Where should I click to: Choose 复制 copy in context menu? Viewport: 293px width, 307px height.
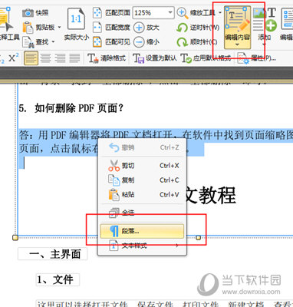point(142,180)
